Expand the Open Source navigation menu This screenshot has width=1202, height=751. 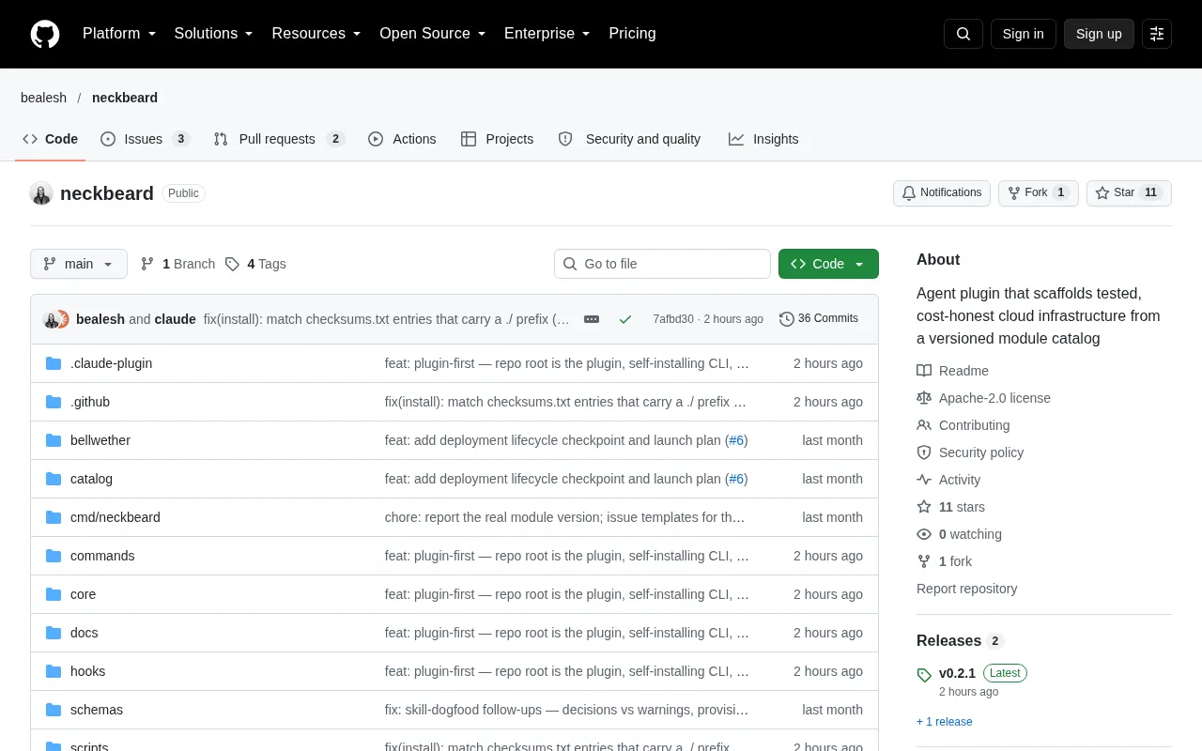(433, 34)
